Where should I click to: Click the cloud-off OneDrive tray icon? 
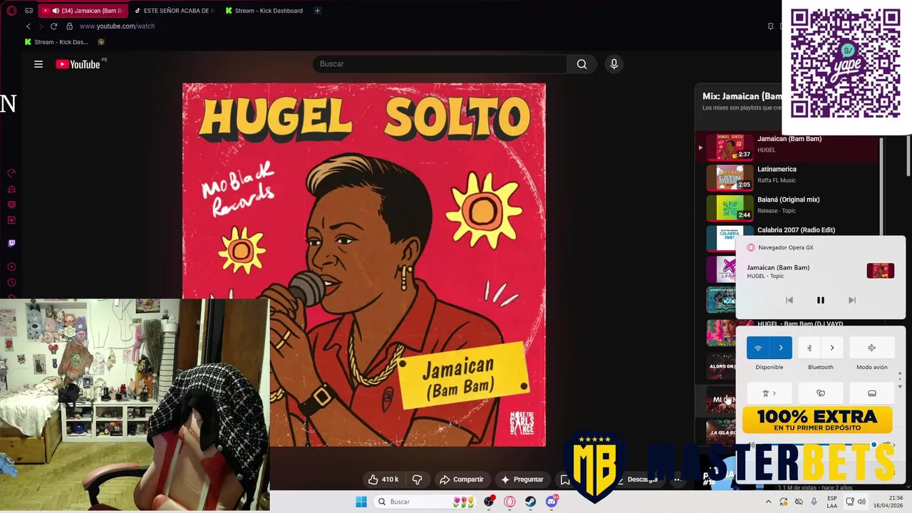(x=799, y=502)
